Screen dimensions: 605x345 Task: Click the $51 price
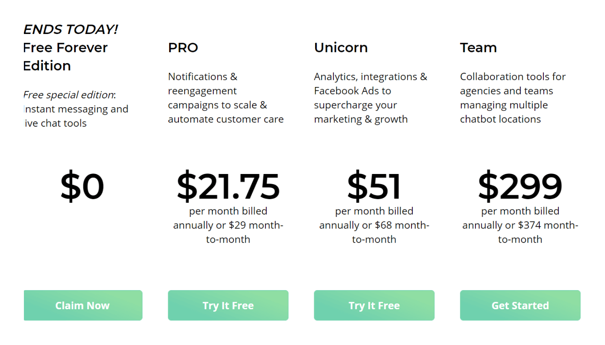coord(374,186)
